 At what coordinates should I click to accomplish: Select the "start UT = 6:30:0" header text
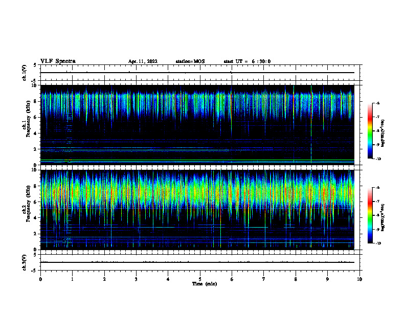(x=247, y=61)
